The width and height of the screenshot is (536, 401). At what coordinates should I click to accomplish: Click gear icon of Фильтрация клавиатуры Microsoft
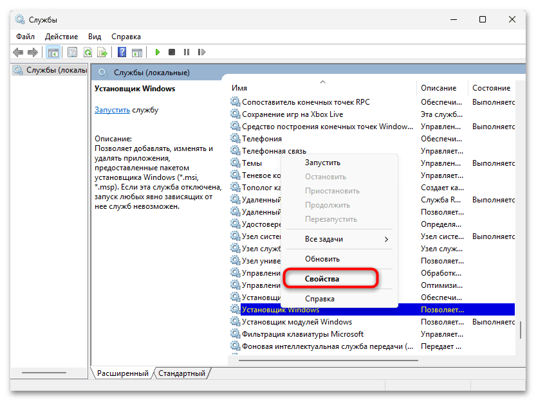(236, 334)
